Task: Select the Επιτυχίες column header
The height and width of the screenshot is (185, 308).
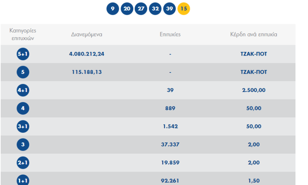Action: click(170, 35)
